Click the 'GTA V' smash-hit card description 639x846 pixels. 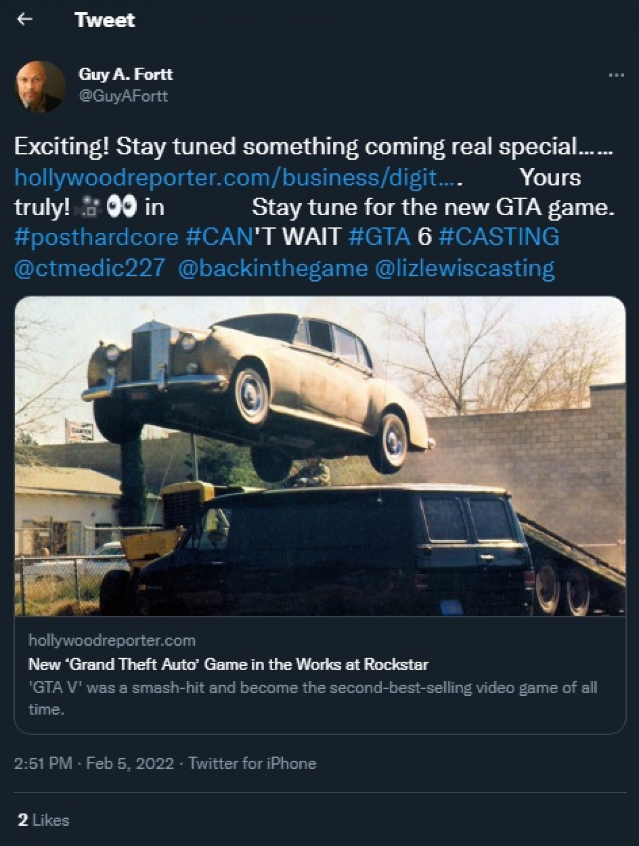(313, 698)
